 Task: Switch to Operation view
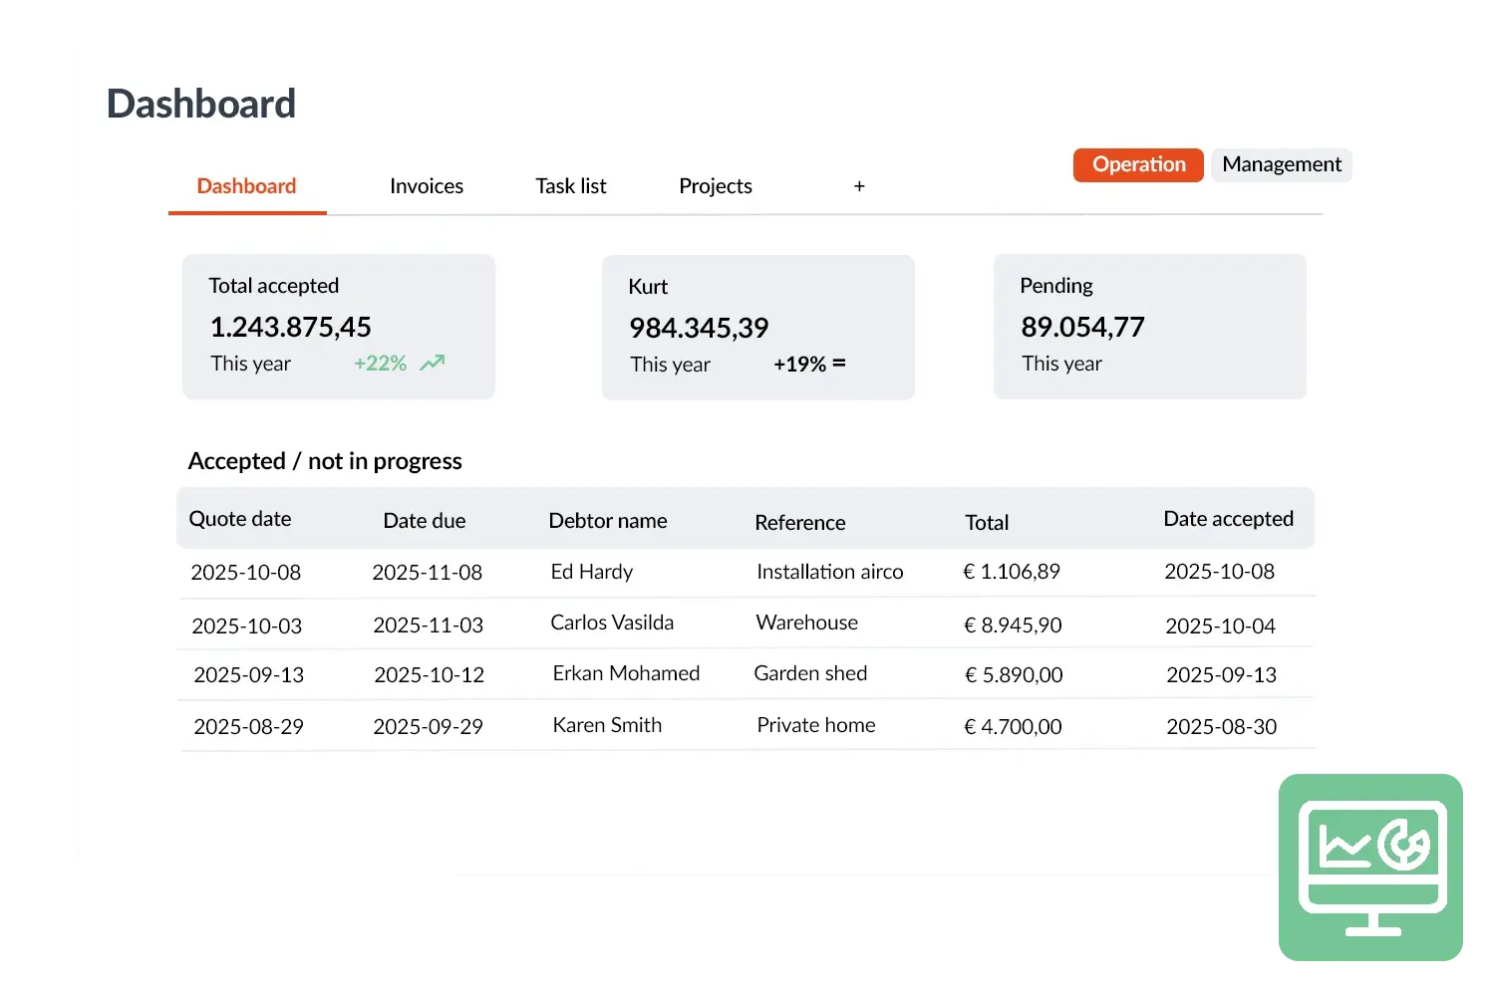(1138, 164)
